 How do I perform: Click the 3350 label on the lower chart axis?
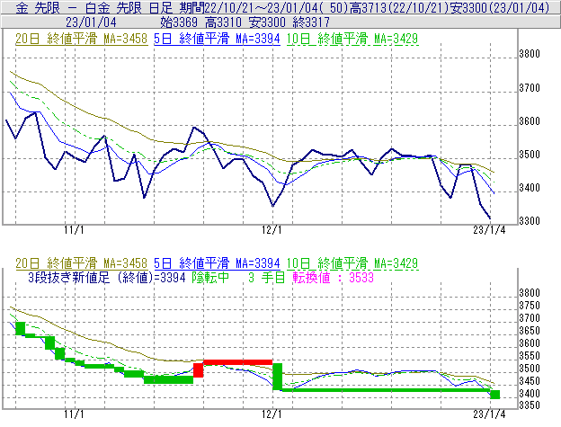coord(530,405)
